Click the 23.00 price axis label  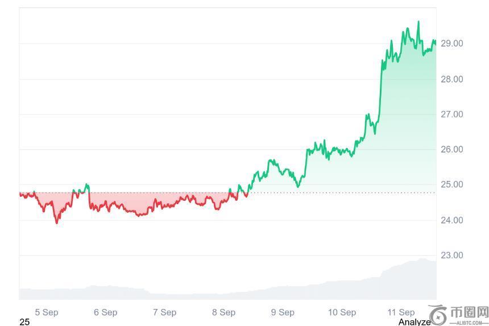452,255
